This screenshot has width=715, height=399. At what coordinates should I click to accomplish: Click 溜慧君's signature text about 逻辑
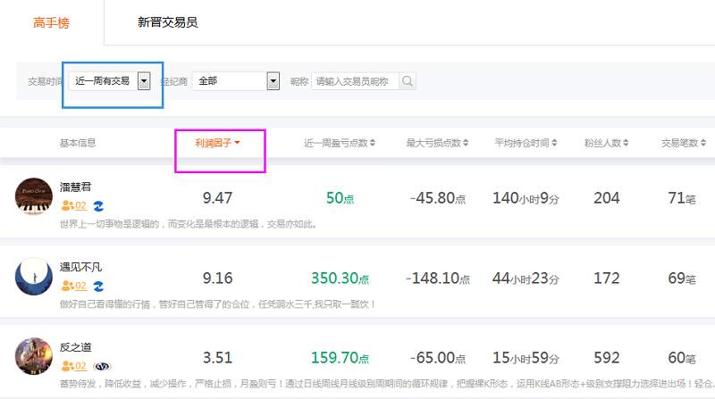click(189, 224)
